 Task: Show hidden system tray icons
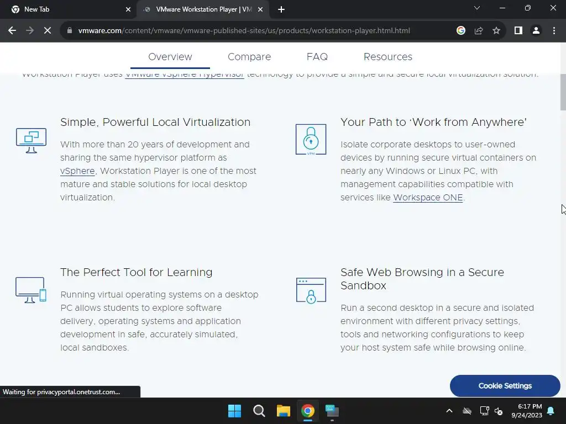pos(449,411)
